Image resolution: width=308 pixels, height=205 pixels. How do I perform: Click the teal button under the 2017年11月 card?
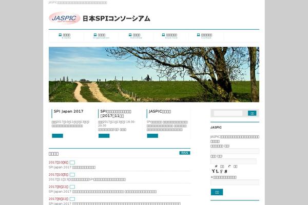click(x=104, y=135)
